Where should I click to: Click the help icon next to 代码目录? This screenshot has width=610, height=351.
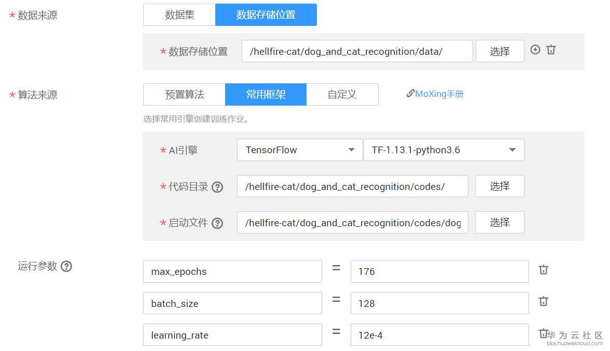217,187
